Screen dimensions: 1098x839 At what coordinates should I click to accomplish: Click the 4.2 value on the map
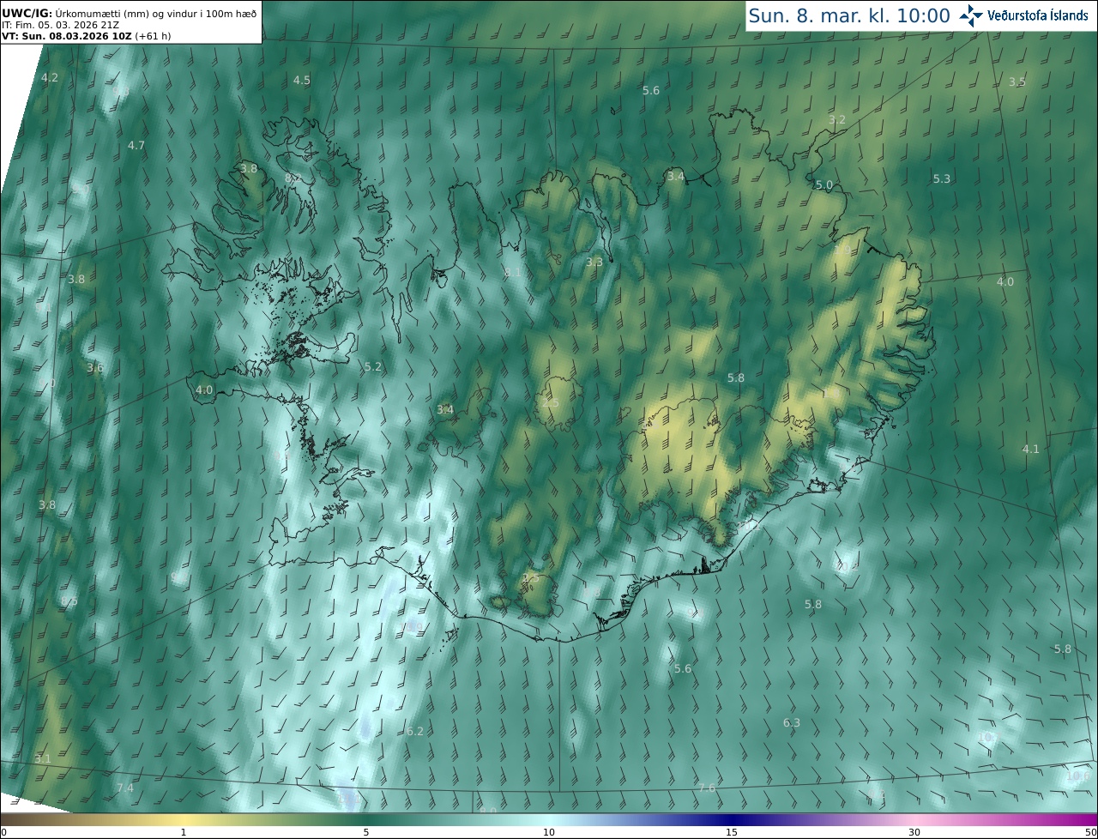click(x=50, y=78)
